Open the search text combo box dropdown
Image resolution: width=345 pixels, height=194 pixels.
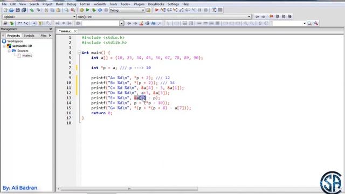click(121, 23)
